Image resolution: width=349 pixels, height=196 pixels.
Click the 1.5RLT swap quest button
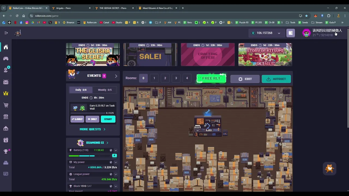click(77, 119)
